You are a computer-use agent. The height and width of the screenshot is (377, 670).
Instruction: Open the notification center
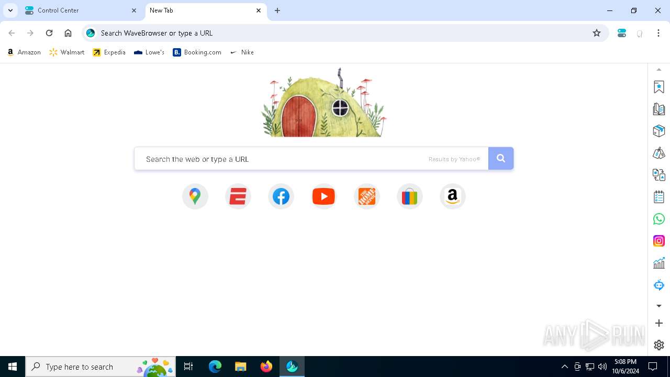point(653,367)
